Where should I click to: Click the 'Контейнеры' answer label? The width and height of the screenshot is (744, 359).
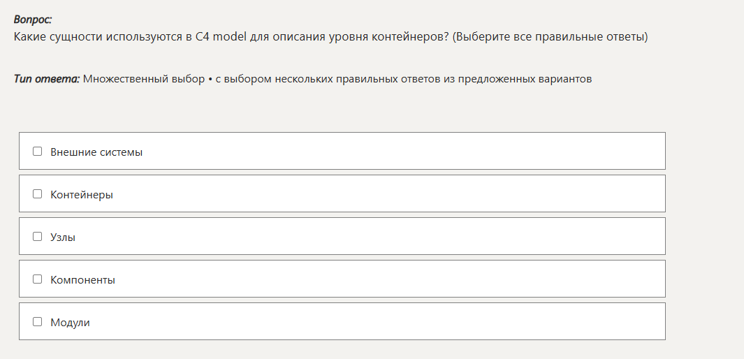(x=82, y=194)
